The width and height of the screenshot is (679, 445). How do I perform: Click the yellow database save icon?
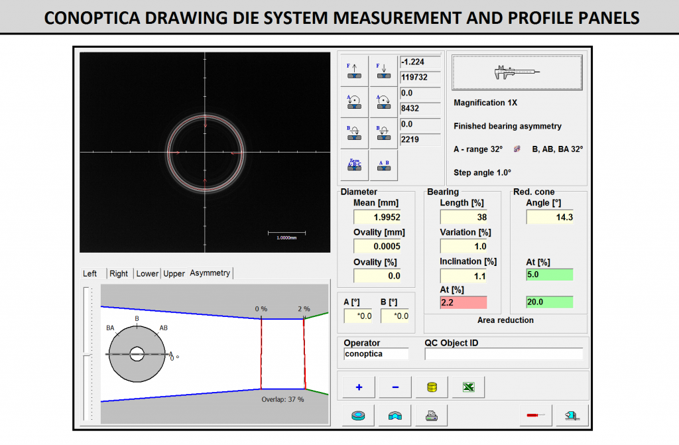click(432, 387)
